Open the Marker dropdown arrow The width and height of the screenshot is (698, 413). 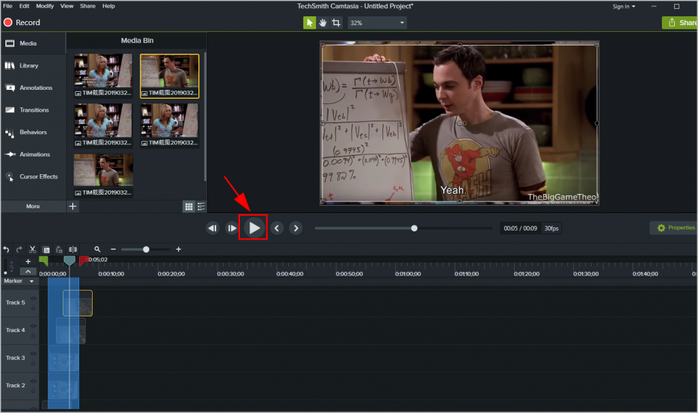31,281
